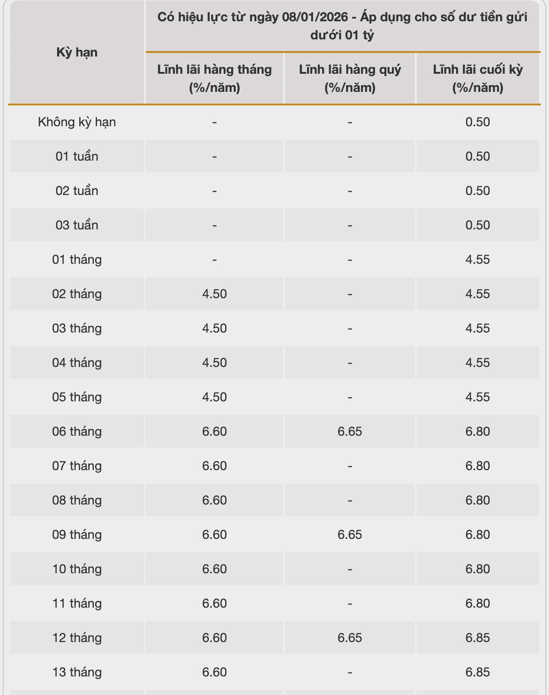Viewport: 549px width, 695px height.
Task: Select the '01 tuần' term cell
Action: [x=77, y=157]
